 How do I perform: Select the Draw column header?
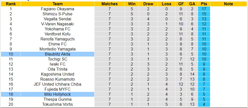tap(148, 4)
